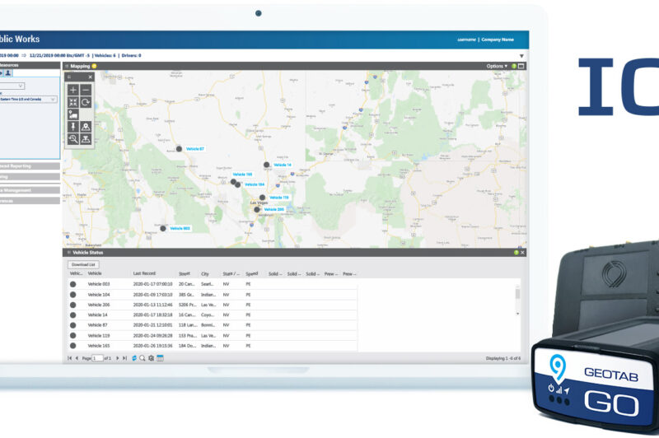Sort by the Vehicle column header
The width and height of the screenshot is (659, 438).
pyautogui.click(x=95, y=273)
